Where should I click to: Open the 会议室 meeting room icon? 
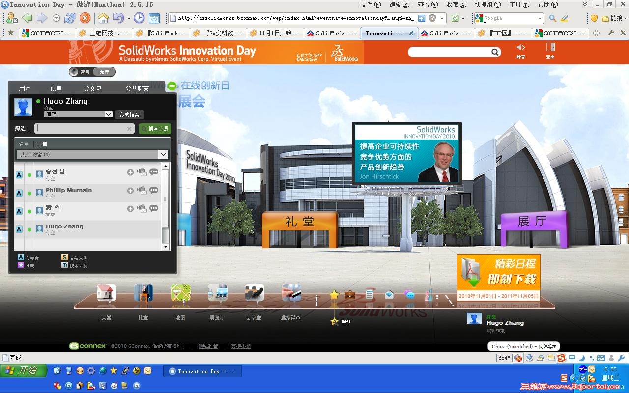pyautogui.click(x=255, y=293)
